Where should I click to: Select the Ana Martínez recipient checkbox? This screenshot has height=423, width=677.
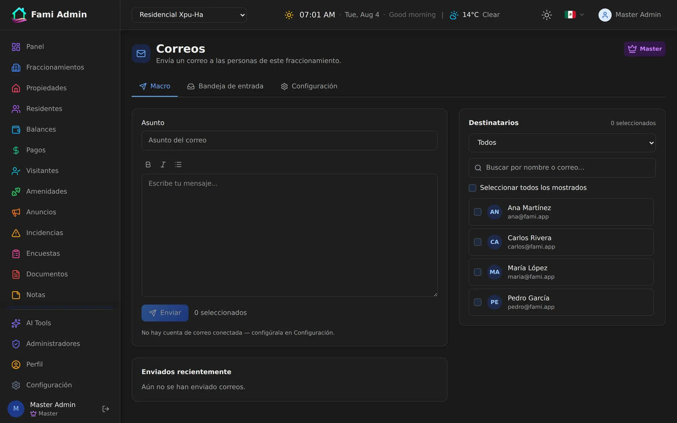coord(478,212)
